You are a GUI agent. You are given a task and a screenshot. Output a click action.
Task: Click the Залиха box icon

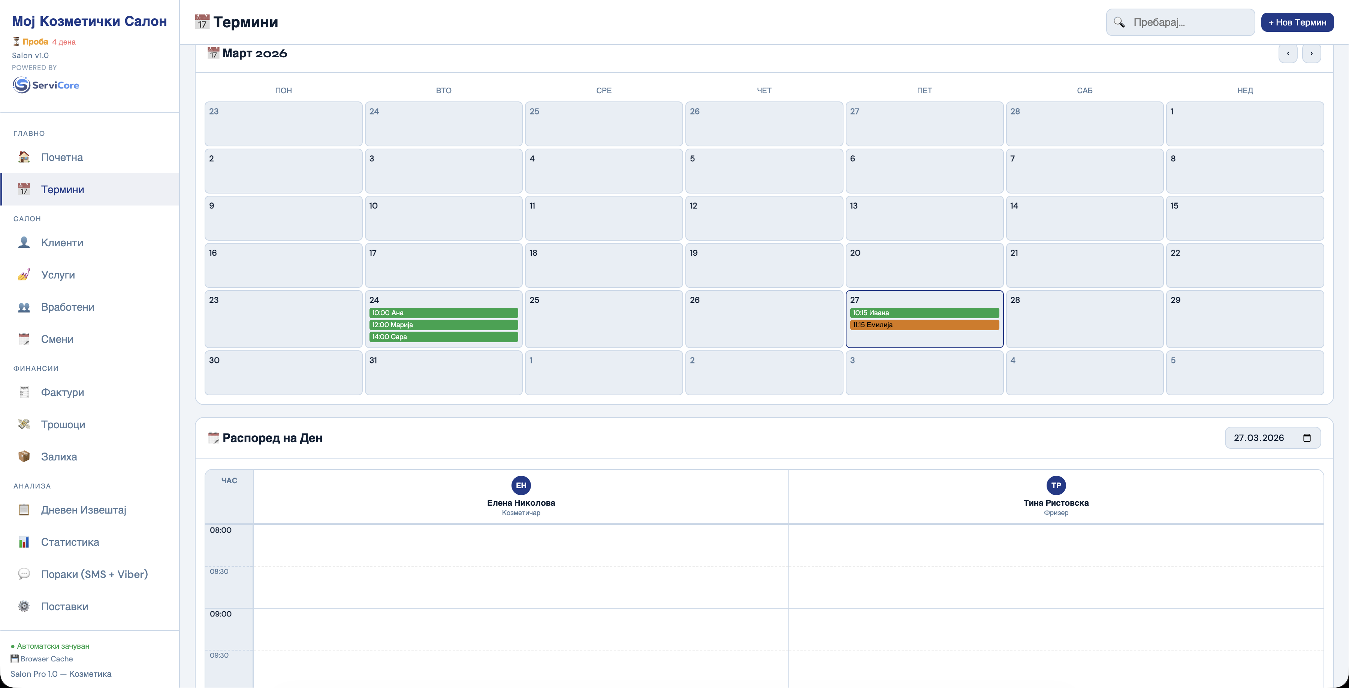(x=24, y=457)
